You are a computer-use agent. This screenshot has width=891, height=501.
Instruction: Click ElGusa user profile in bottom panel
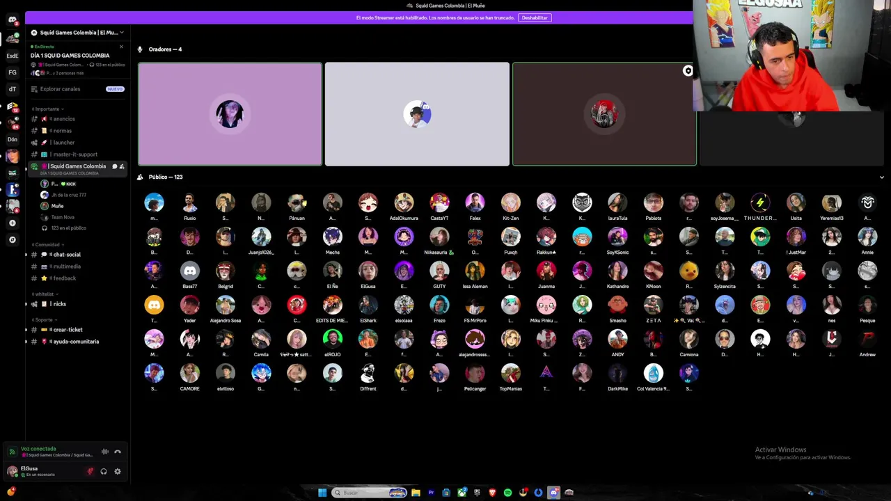pos(44,471)
